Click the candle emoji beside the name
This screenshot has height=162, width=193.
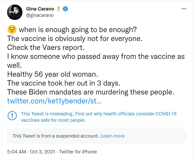59,9
